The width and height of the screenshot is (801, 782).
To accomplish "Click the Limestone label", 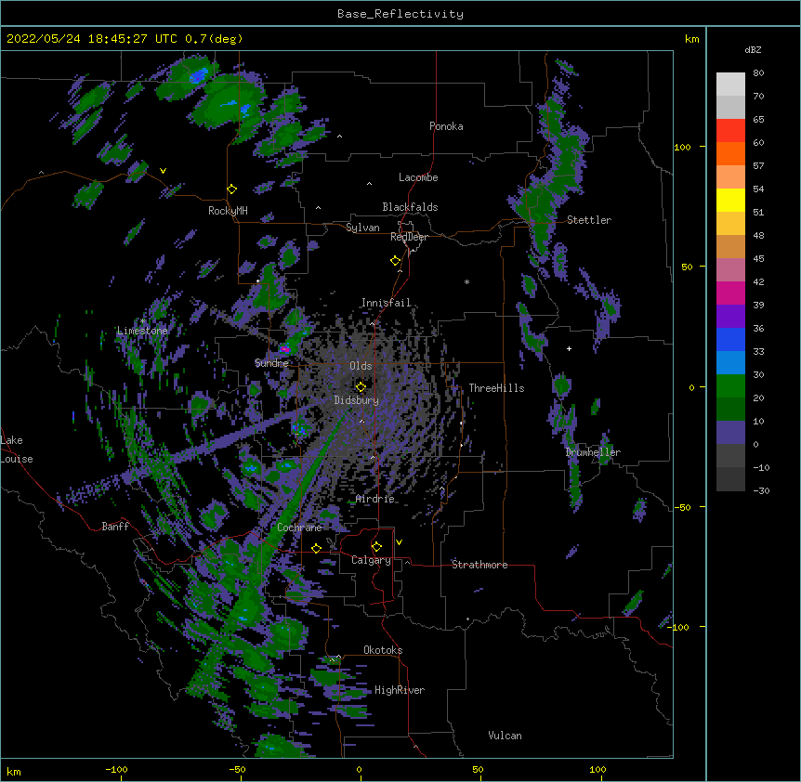I will tap(142, 331).
